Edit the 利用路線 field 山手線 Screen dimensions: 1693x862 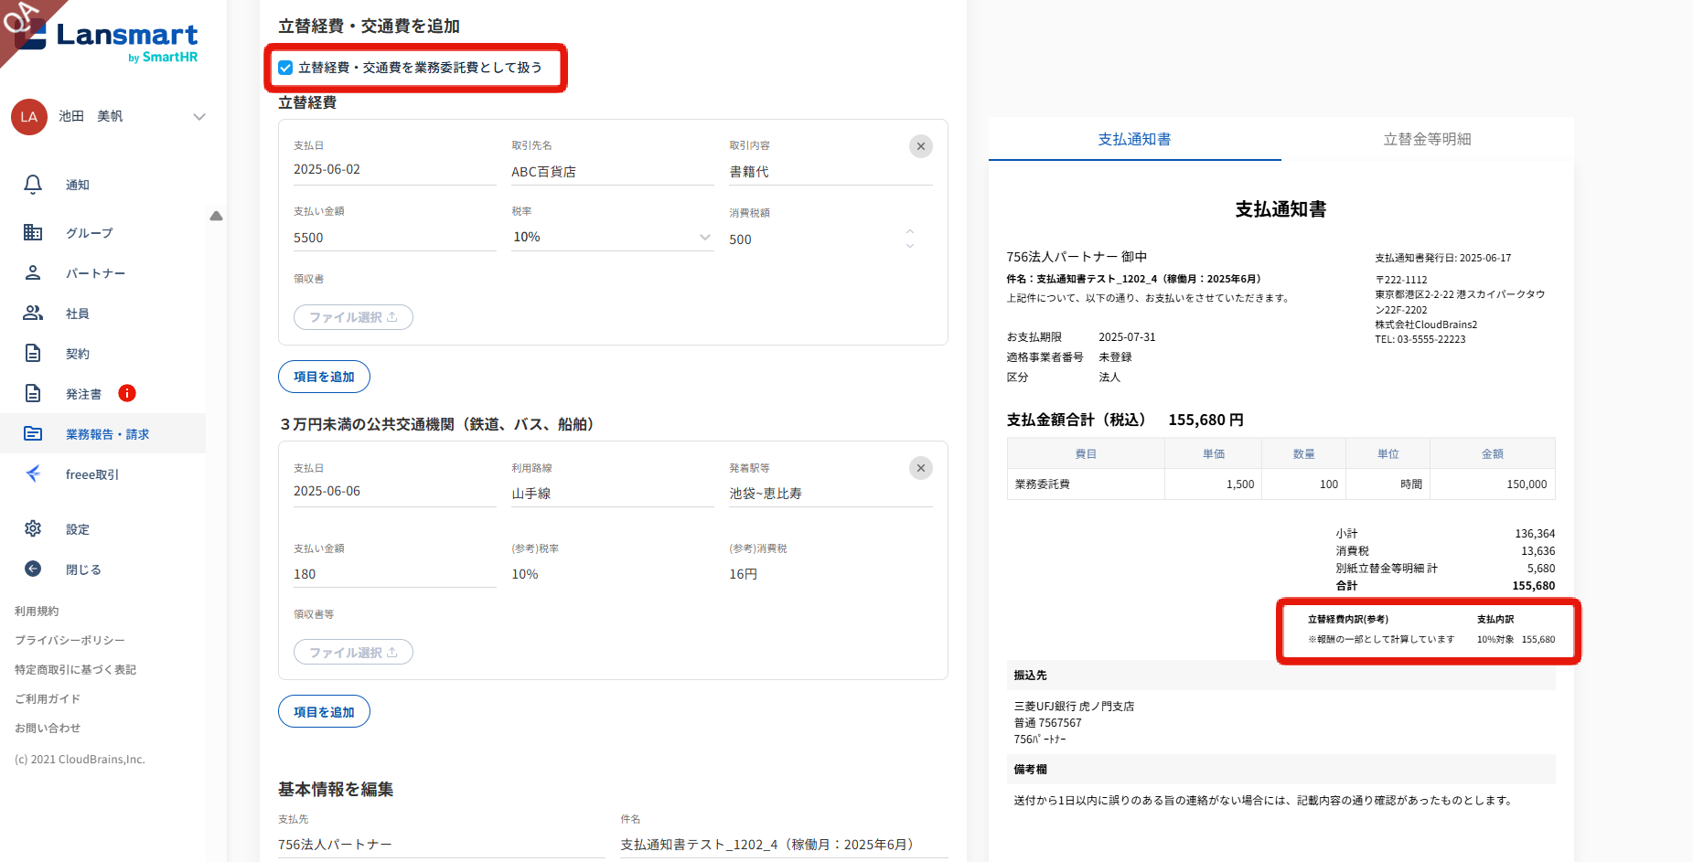click(613, 494)
